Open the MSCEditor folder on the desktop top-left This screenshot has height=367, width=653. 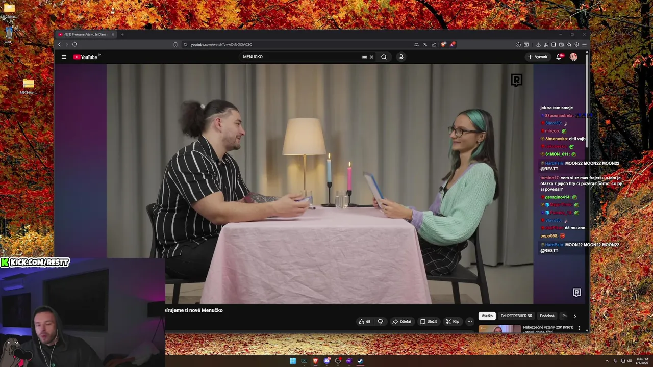point(9,10)
